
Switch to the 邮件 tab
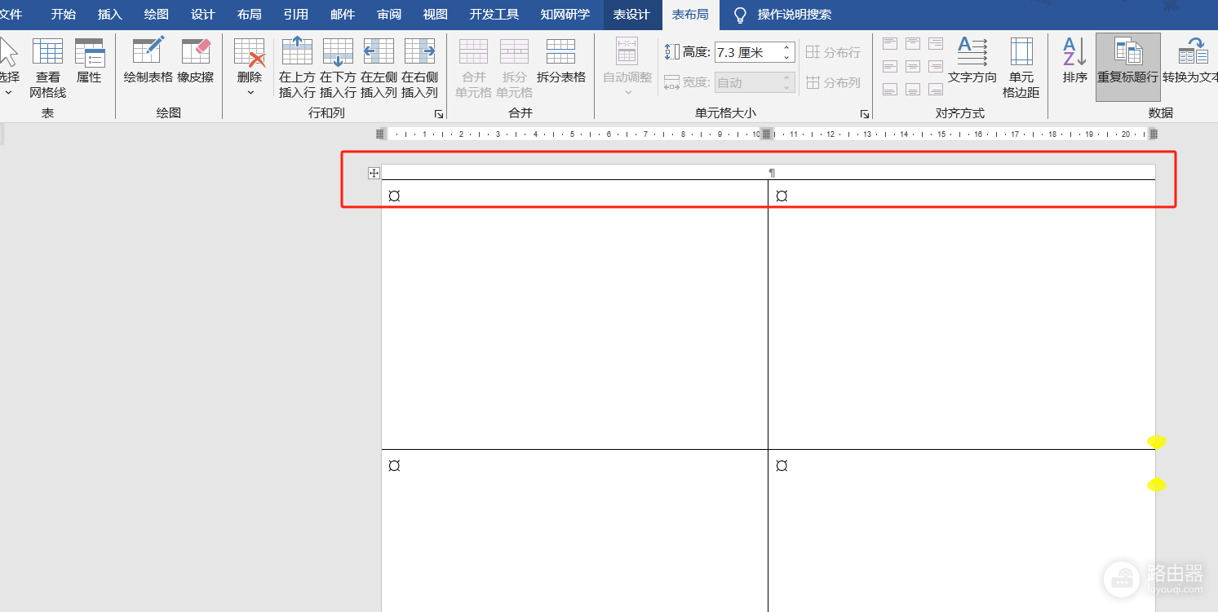[343, 15]
